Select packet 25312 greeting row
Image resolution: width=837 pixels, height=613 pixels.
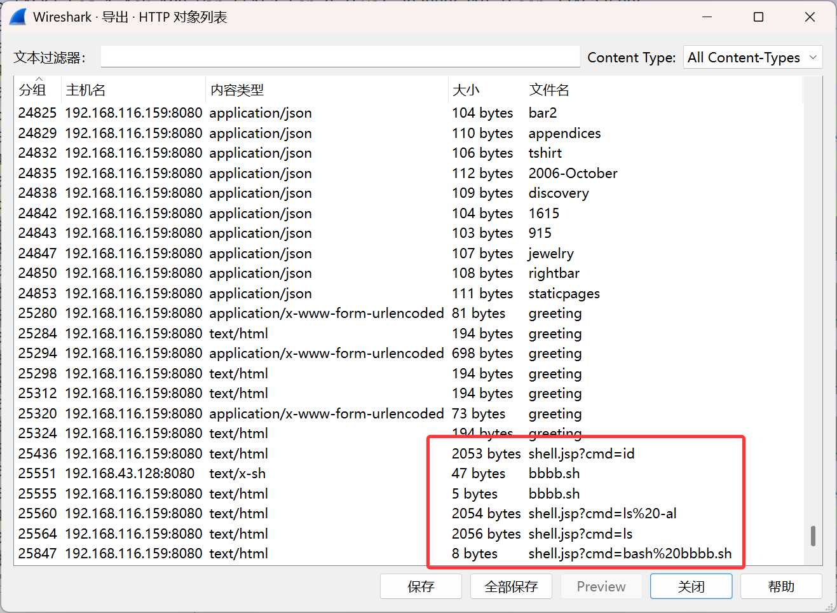pos(408,394)
